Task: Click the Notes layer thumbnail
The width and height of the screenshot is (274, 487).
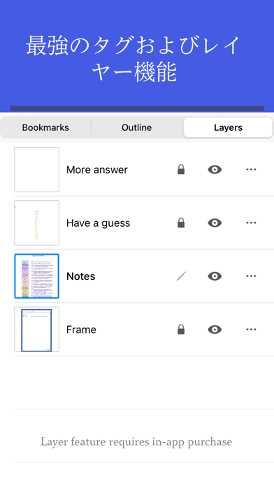Action: tap(36, 276)
